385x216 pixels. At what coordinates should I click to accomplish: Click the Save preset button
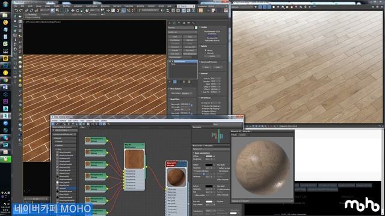(x=206, y=67)
